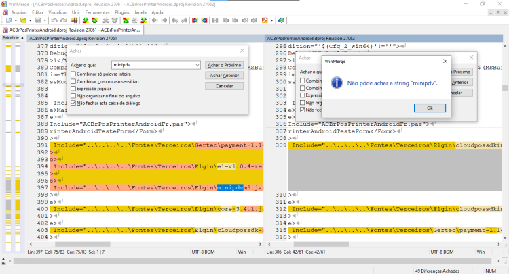509x274 pixels.
Task: Open the Plugins menu
Action: click(x=121, y=12)
